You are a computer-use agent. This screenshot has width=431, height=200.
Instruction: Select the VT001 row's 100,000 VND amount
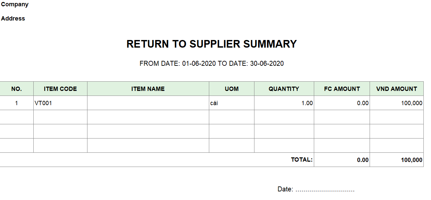(412, 103)
